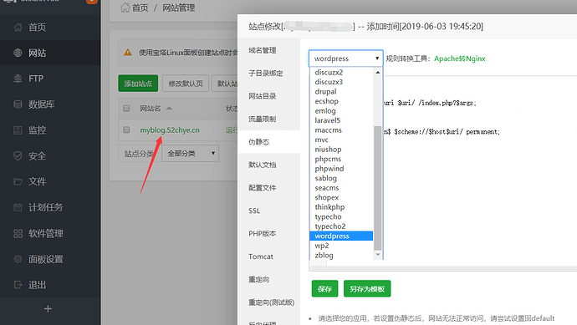Select highlighted wordpress list option
This screenshot has height=325, width=577.
tap(341, 236)
